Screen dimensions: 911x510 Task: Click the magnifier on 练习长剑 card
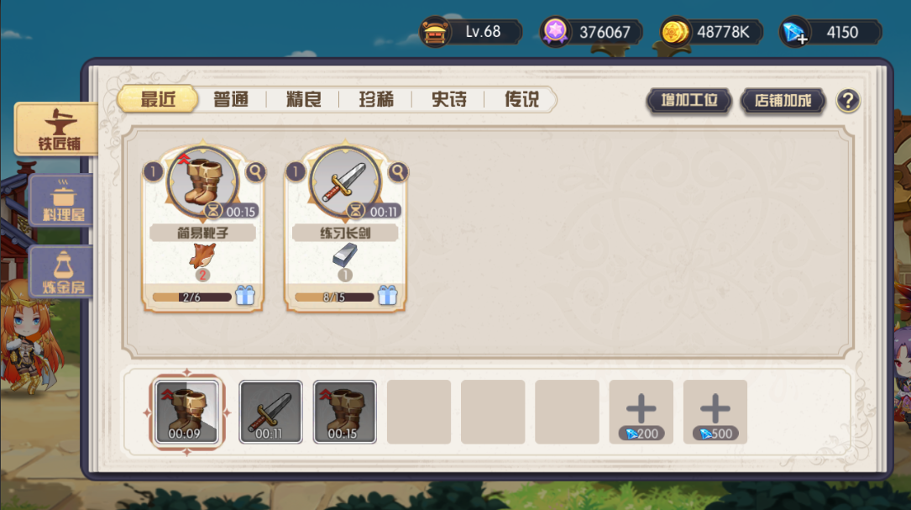398,172
